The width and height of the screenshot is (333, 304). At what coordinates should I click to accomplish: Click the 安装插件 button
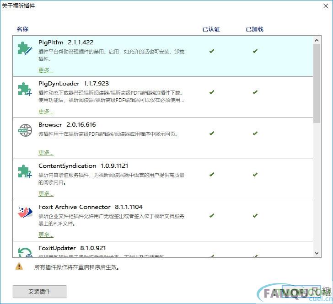(39, 292)
